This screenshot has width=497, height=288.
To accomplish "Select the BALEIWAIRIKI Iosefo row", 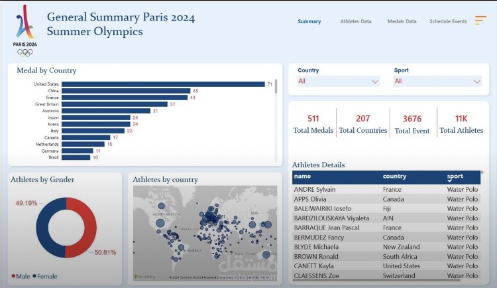I will pyautogui.click(x=386, y=208).
